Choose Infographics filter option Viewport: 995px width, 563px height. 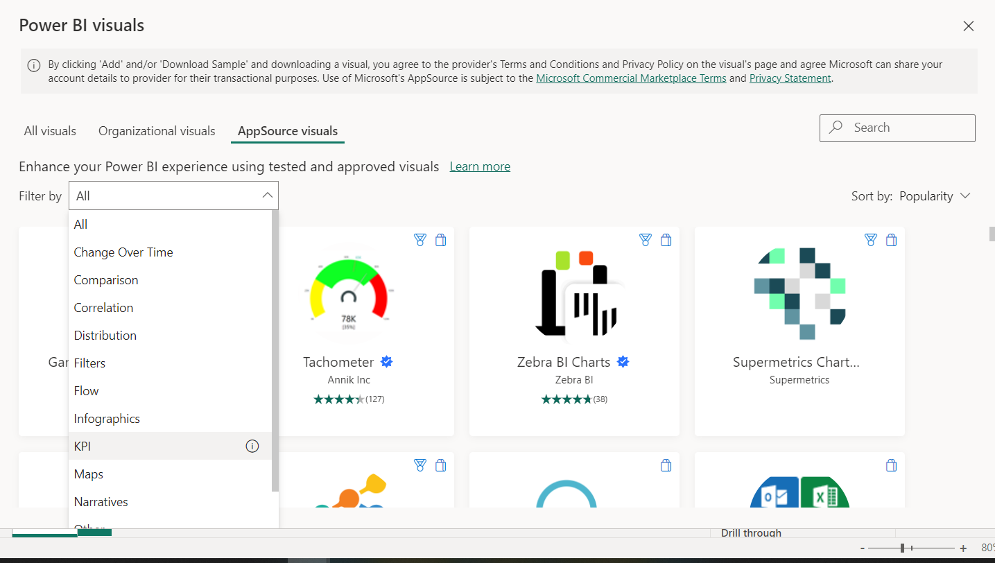[170, 418]
